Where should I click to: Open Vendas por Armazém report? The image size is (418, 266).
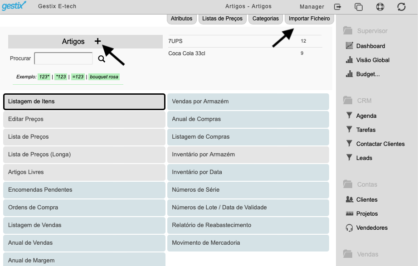point(248,102)
